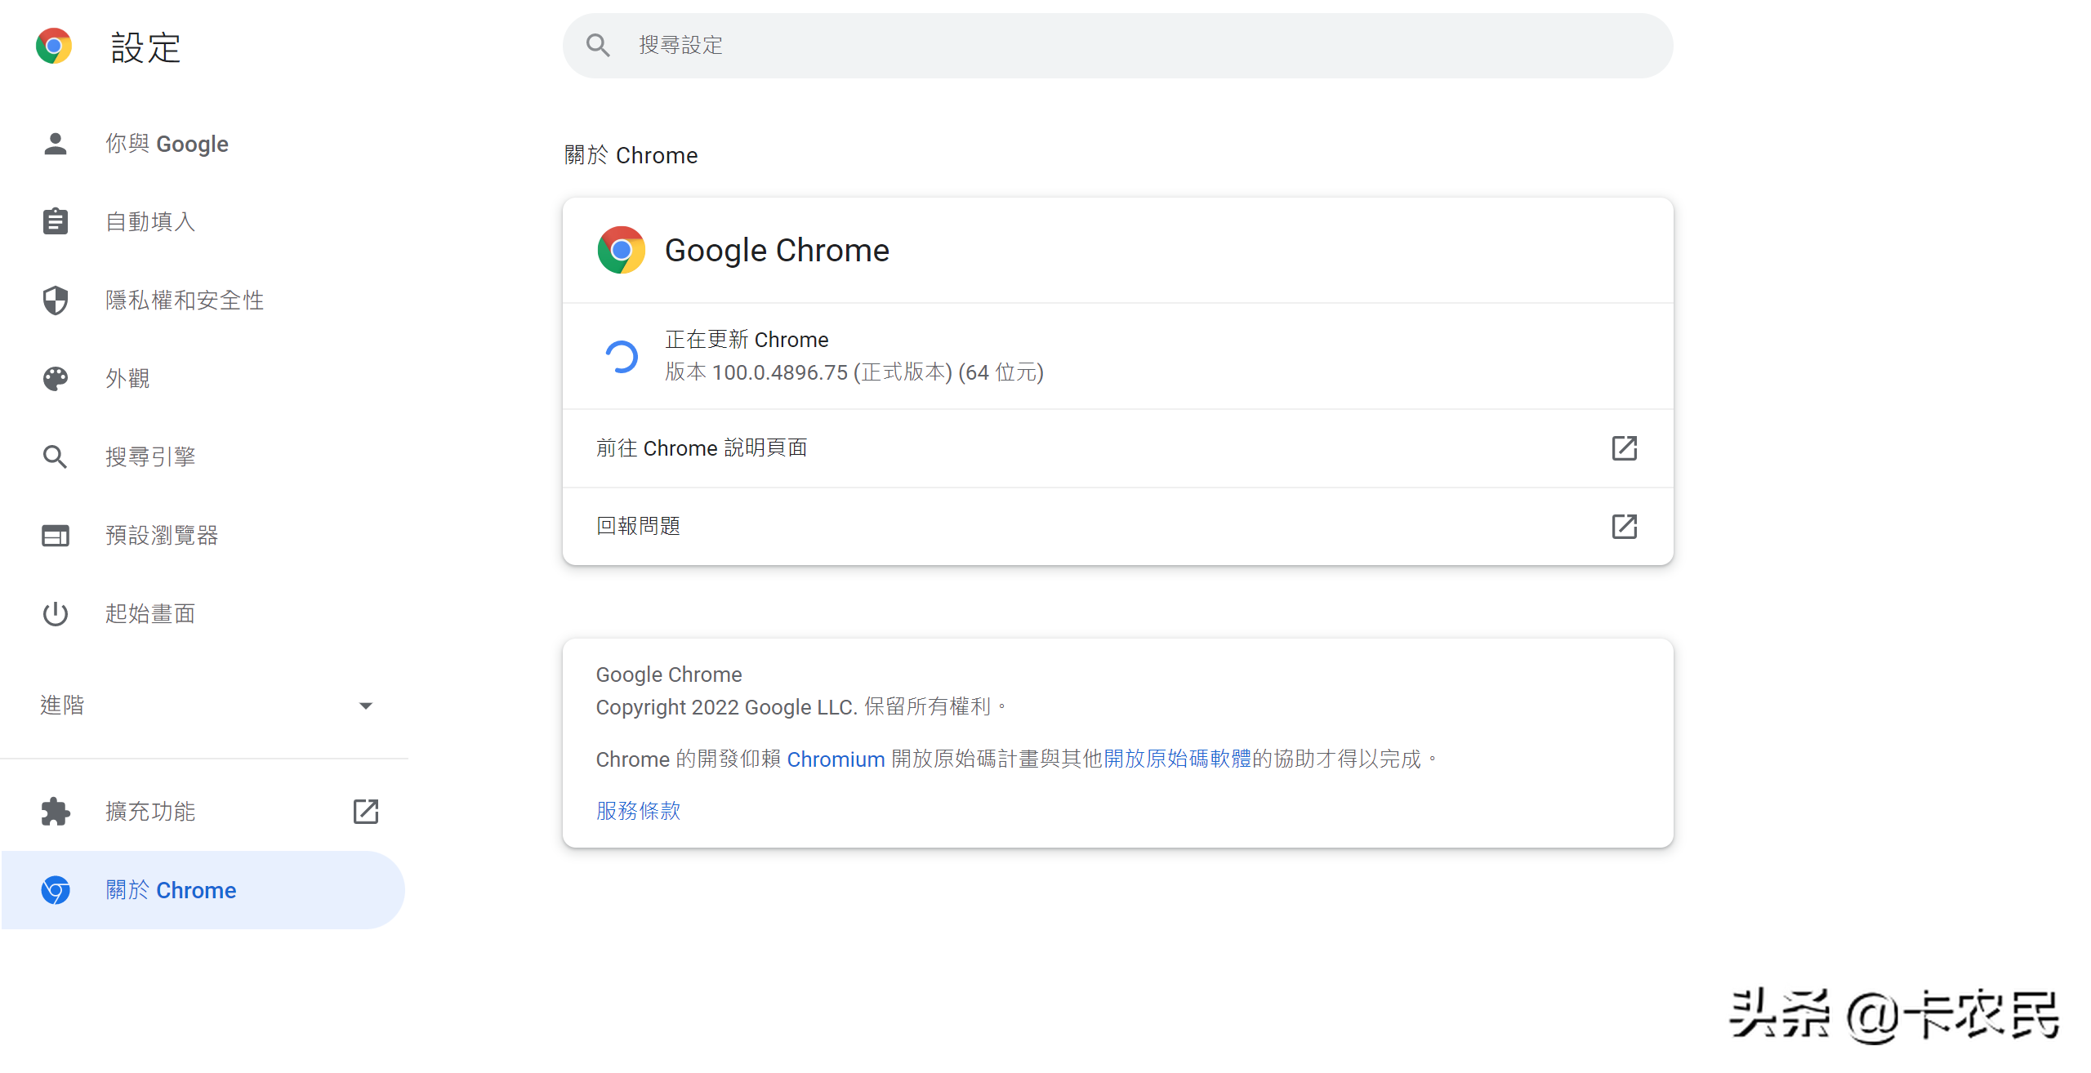The width and height of the screenshot is (2091, 1073).
Task: Click the 進階 label in sidebar
Action: tap(62, 705)
